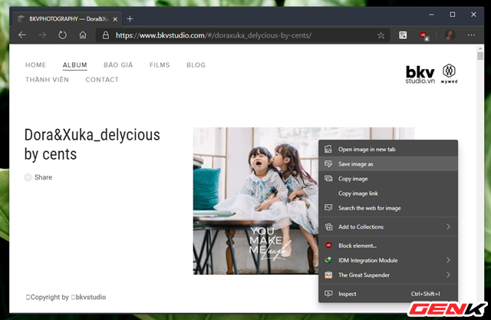Screen dimensions: 491x320
Task: Select Open image in new tab
Action: click(367, 150)
